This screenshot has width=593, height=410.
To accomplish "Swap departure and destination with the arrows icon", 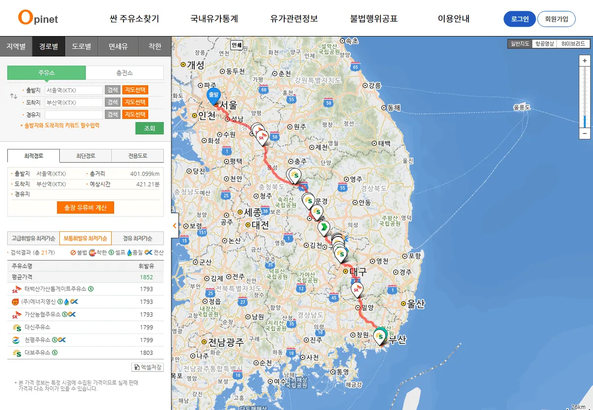I will point(13,95).
